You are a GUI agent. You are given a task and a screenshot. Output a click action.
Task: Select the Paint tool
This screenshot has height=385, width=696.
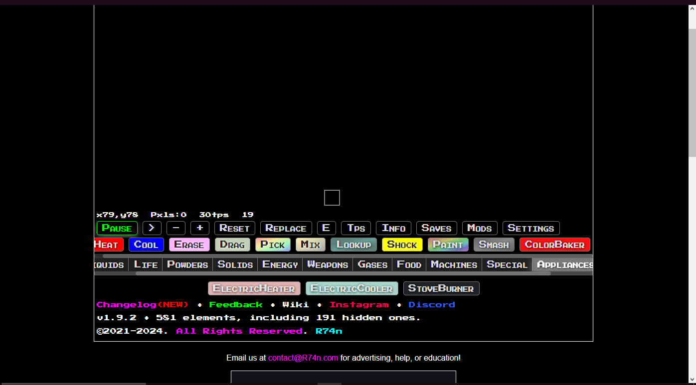click(448, 245)
